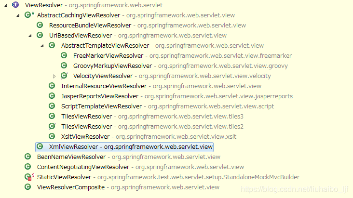This screenshot has width=353, height=198.
Task: Click the StaticViewResolver private static class icon
Action: coord(29,177)
